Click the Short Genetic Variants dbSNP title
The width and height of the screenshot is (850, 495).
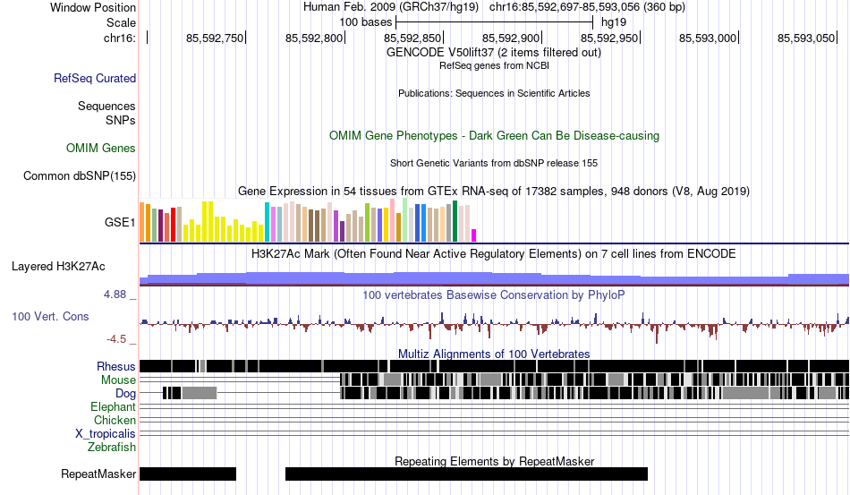point(494,163)
